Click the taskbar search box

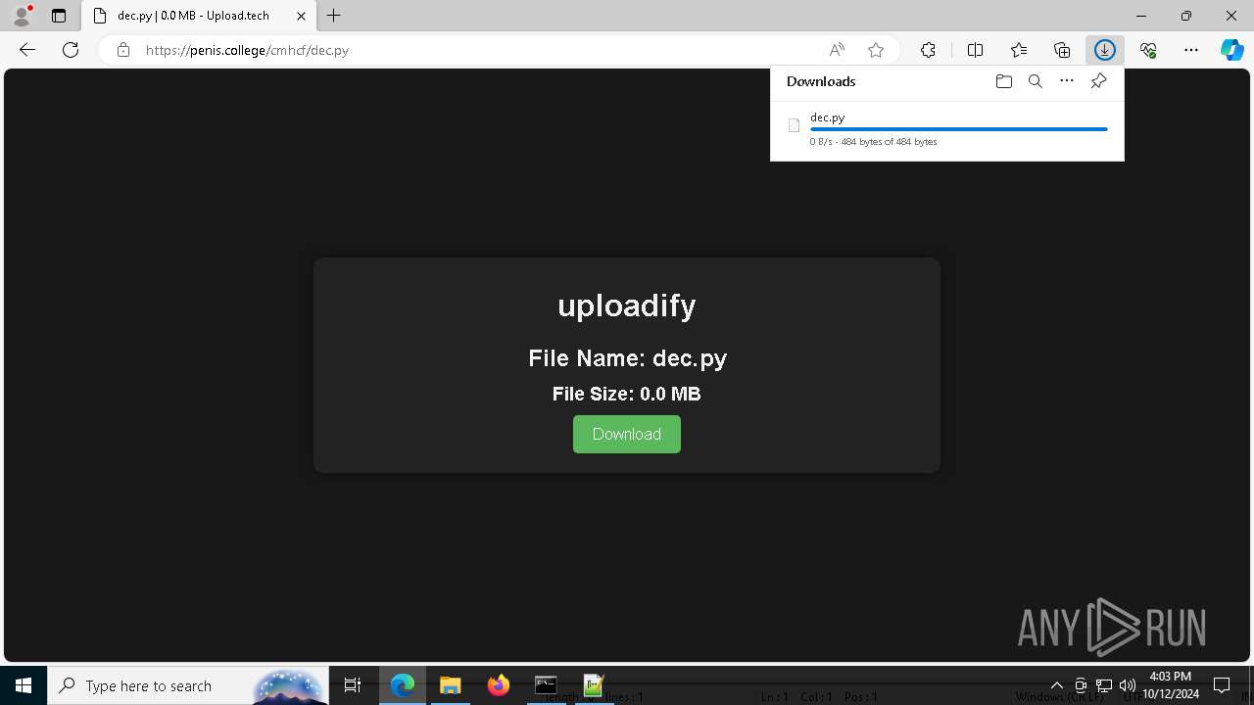pyautogui.click(x=188, y=685)
